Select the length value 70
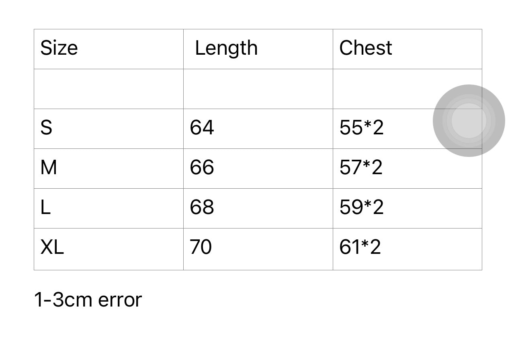Image resolution: width=516 pixels, height=352 pixels. (201, 247)
